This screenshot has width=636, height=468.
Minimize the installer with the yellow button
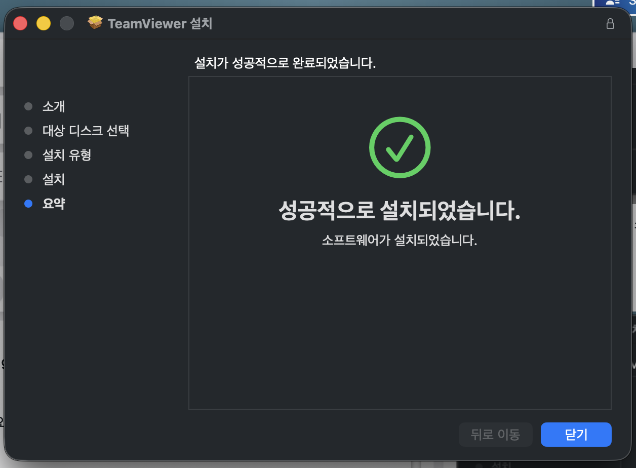(x=44, y=23)
